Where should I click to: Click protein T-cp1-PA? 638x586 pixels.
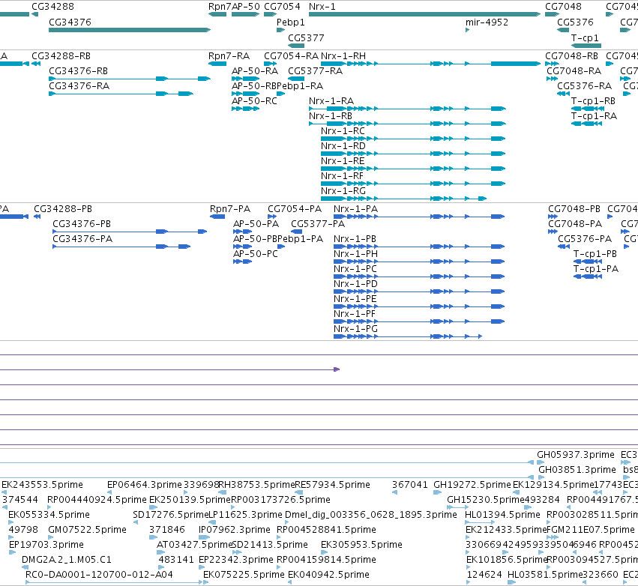pyautogui.click(x=596, y=269)
